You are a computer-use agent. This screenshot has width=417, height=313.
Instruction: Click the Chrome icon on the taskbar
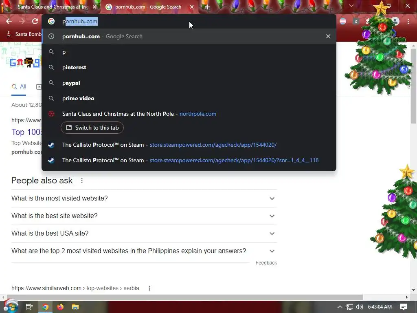[46, 307]
